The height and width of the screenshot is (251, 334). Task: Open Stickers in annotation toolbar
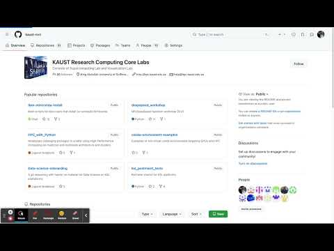pos(62,215)
